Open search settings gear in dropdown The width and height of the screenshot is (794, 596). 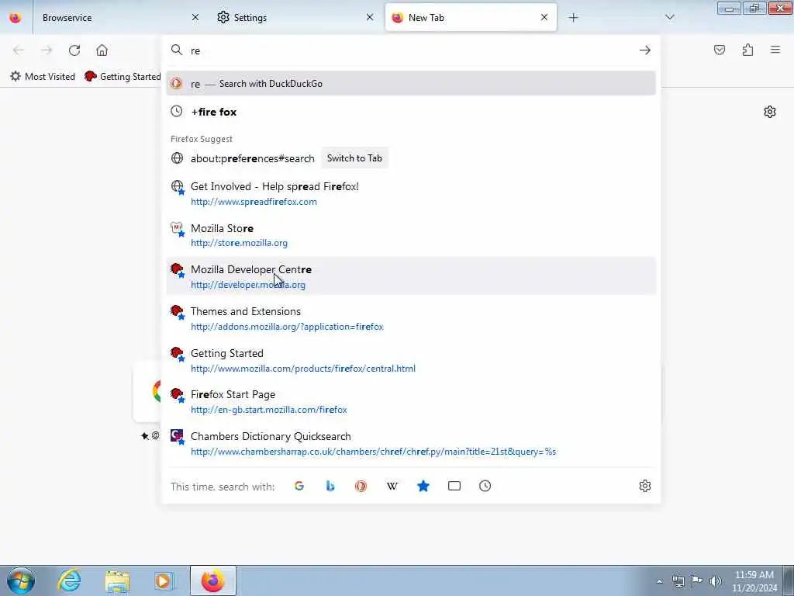[644, 486]
